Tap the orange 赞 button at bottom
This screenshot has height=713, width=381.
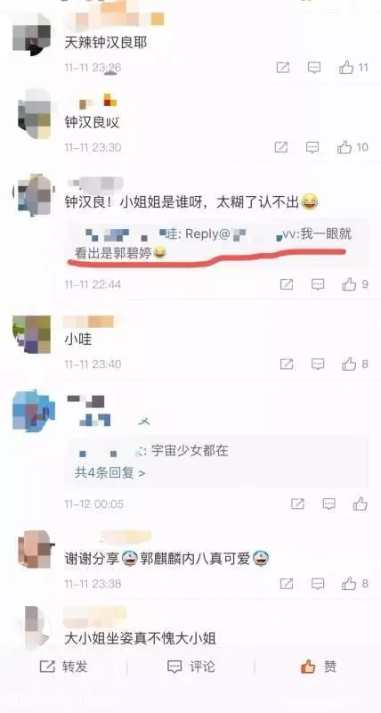tap(319, 667)
